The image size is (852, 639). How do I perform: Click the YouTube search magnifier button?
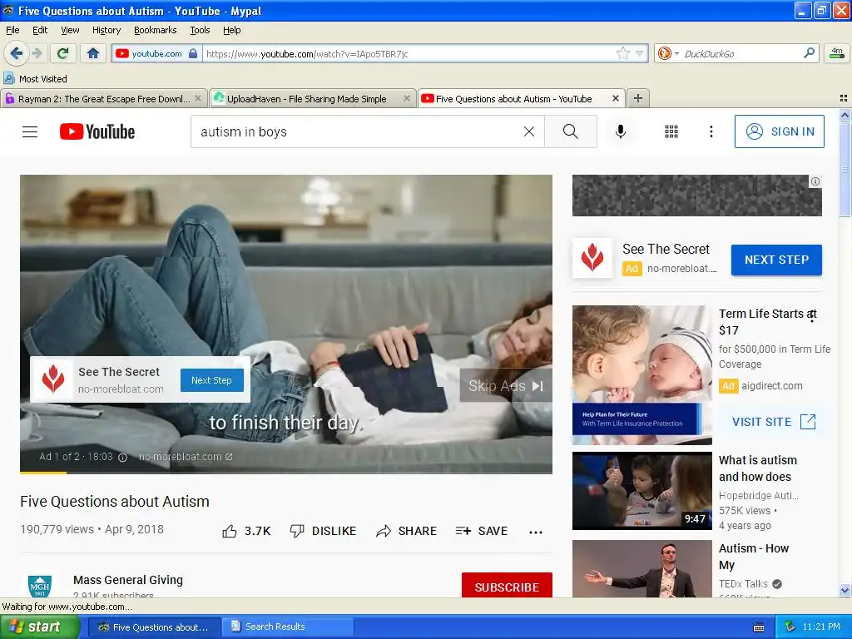click(571, 131)
